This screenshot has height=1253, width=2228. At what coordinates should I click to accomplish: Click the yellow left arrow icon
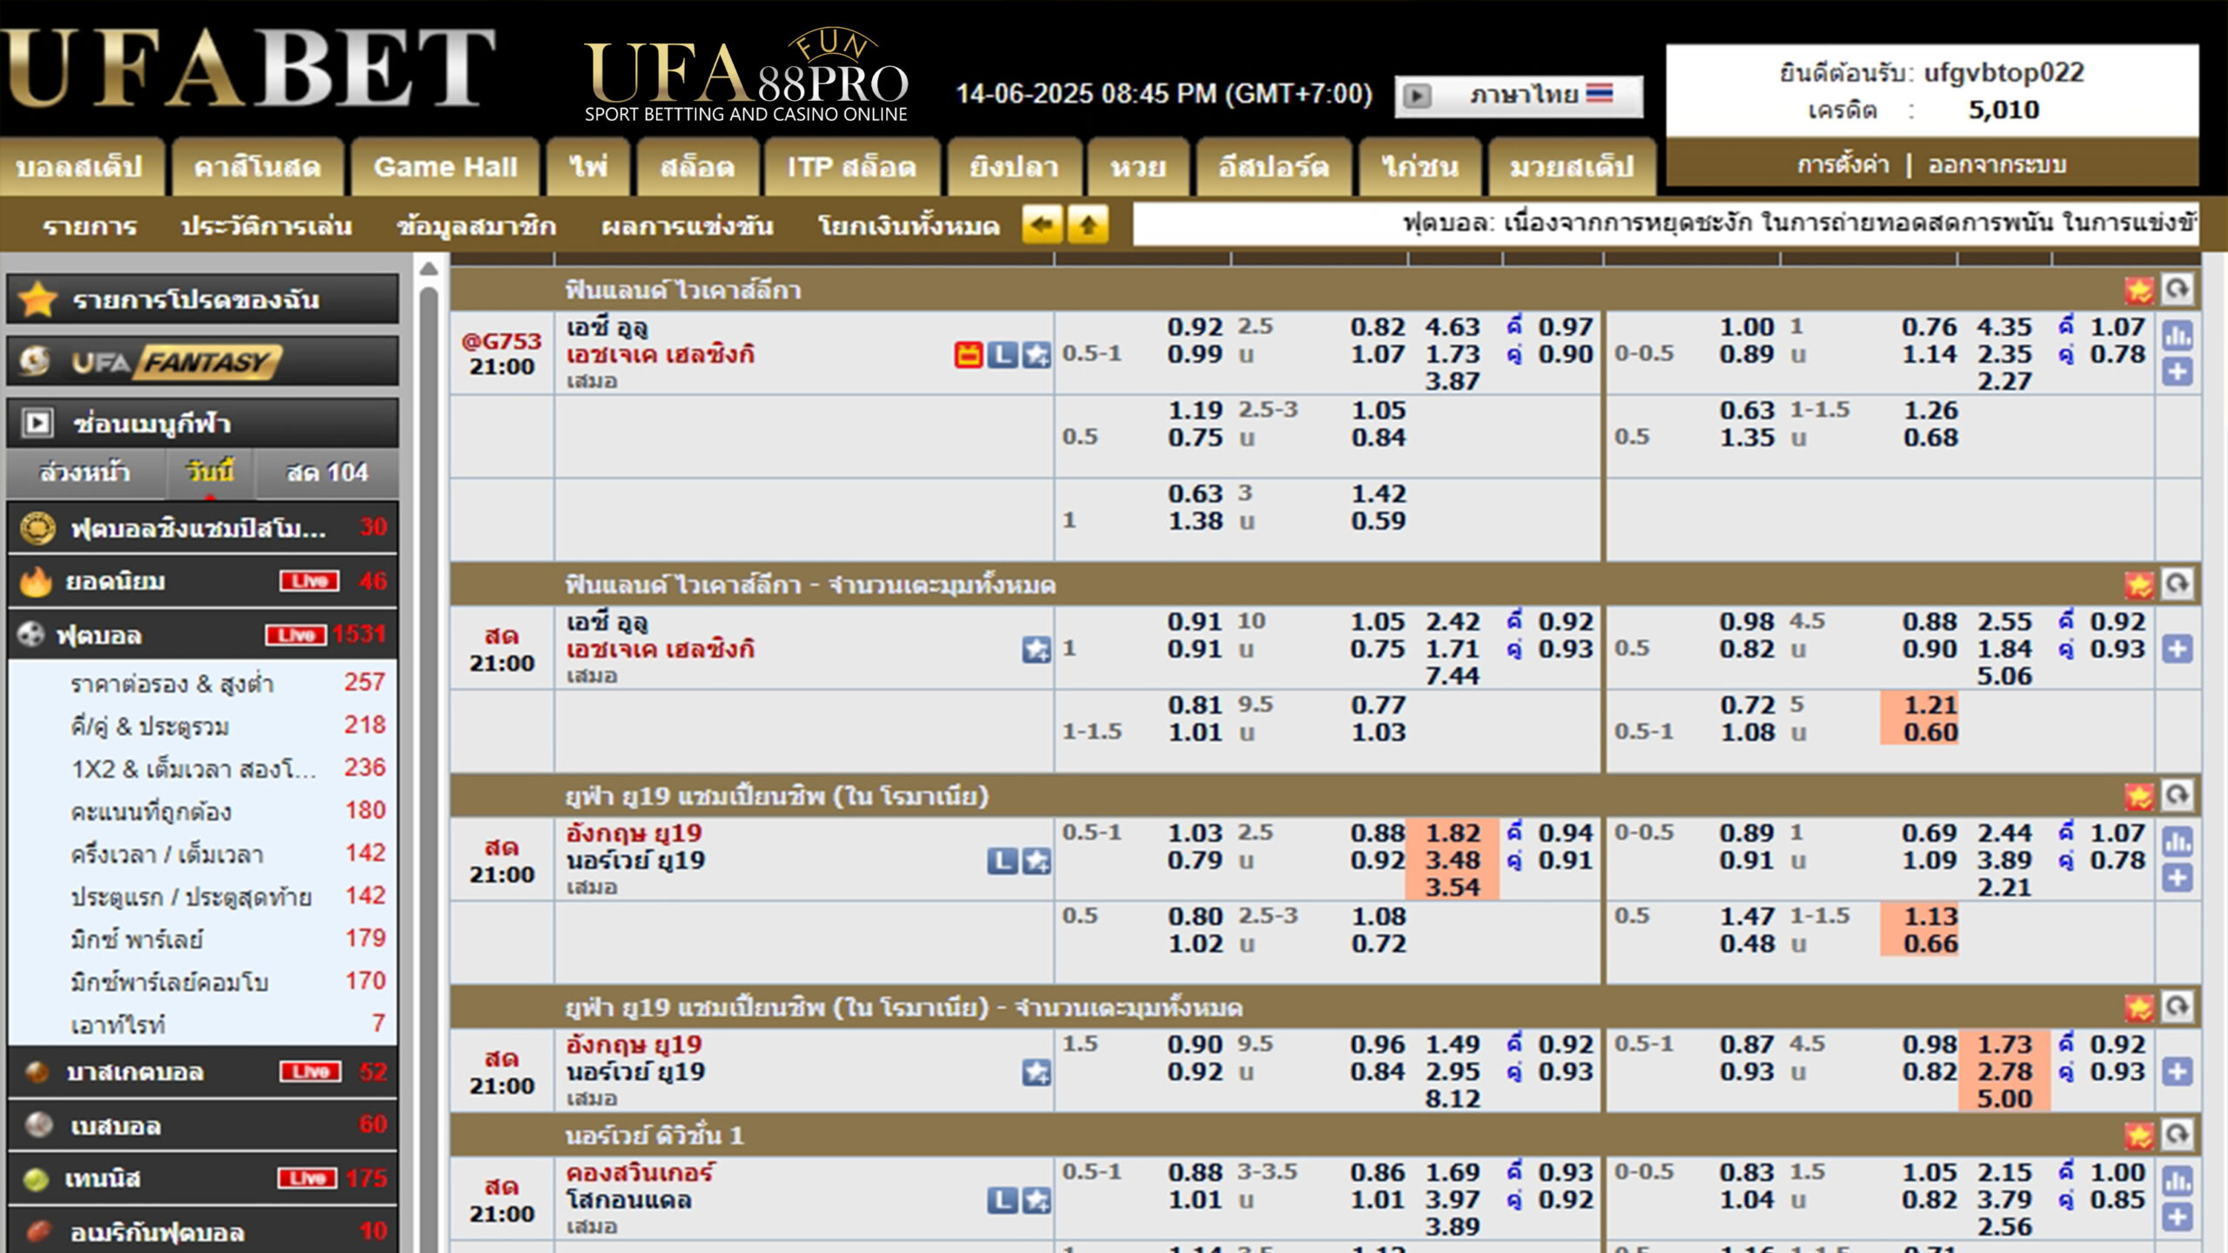click(1042, 225)
